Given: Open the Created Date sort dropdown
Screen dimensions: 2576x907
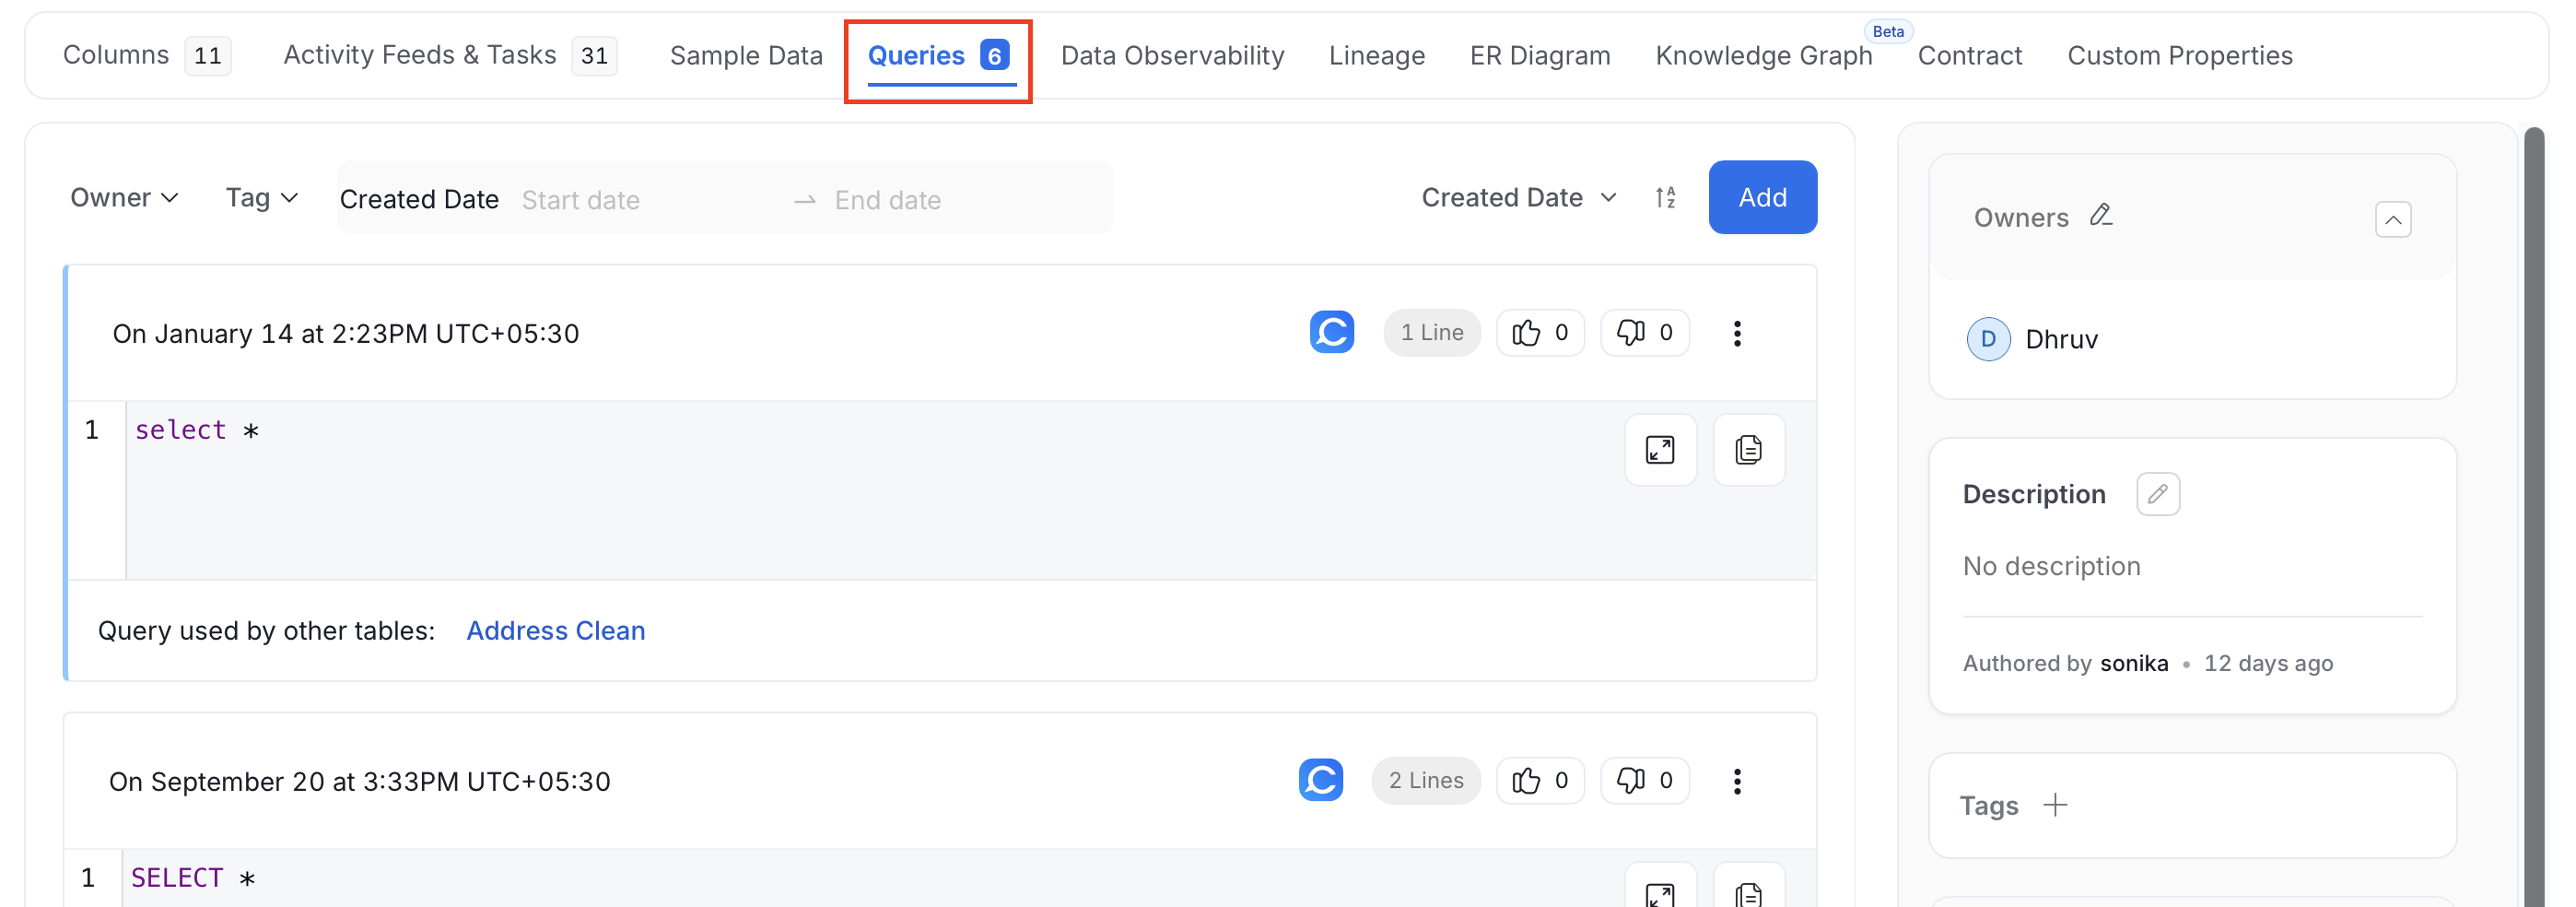Looking at the screenshot, I should point(1519,198).
